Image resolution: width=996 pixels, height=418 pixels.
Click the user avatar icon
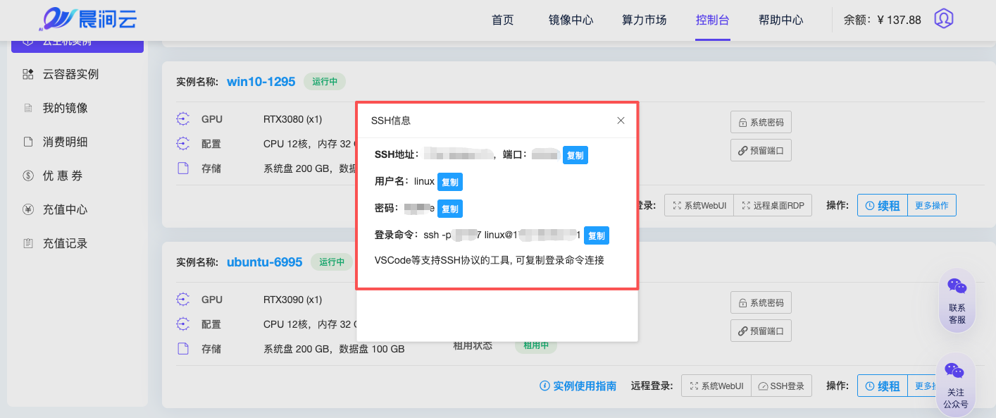[x=943, y=19]
